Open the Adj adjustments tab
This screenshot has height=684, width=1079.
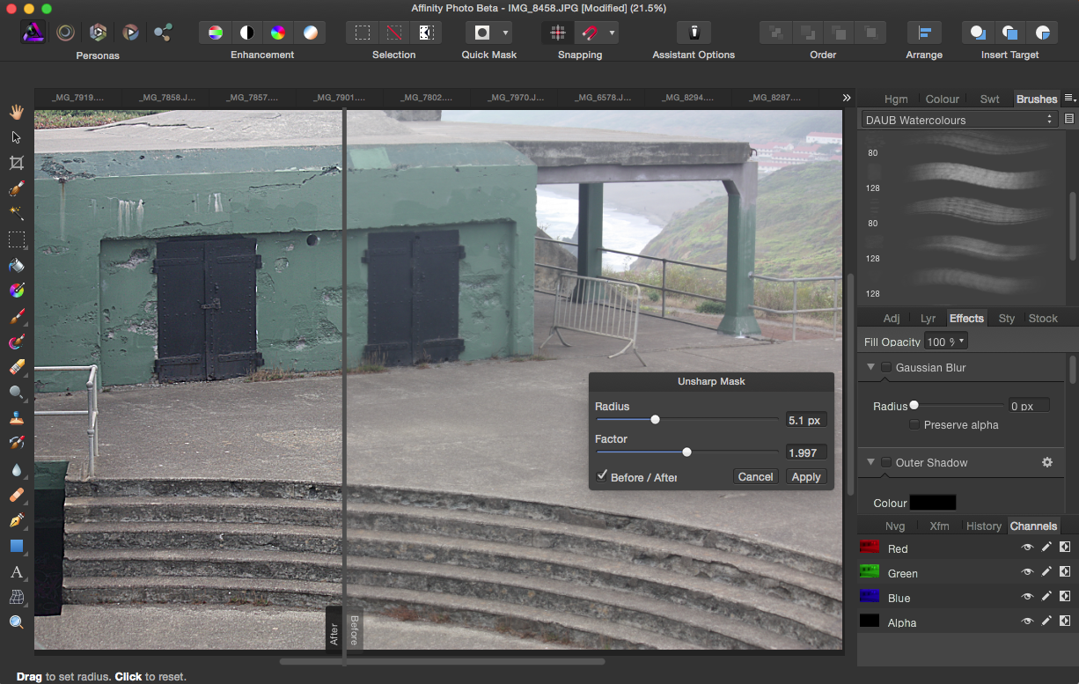click(892, 318)
